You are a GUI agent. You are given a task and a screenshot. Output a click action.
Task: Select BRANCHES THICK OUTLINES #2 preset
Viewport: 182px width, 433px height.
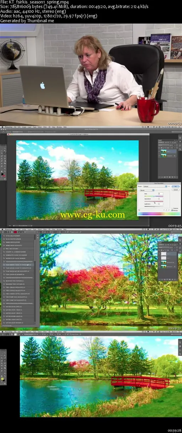point(18,284)
